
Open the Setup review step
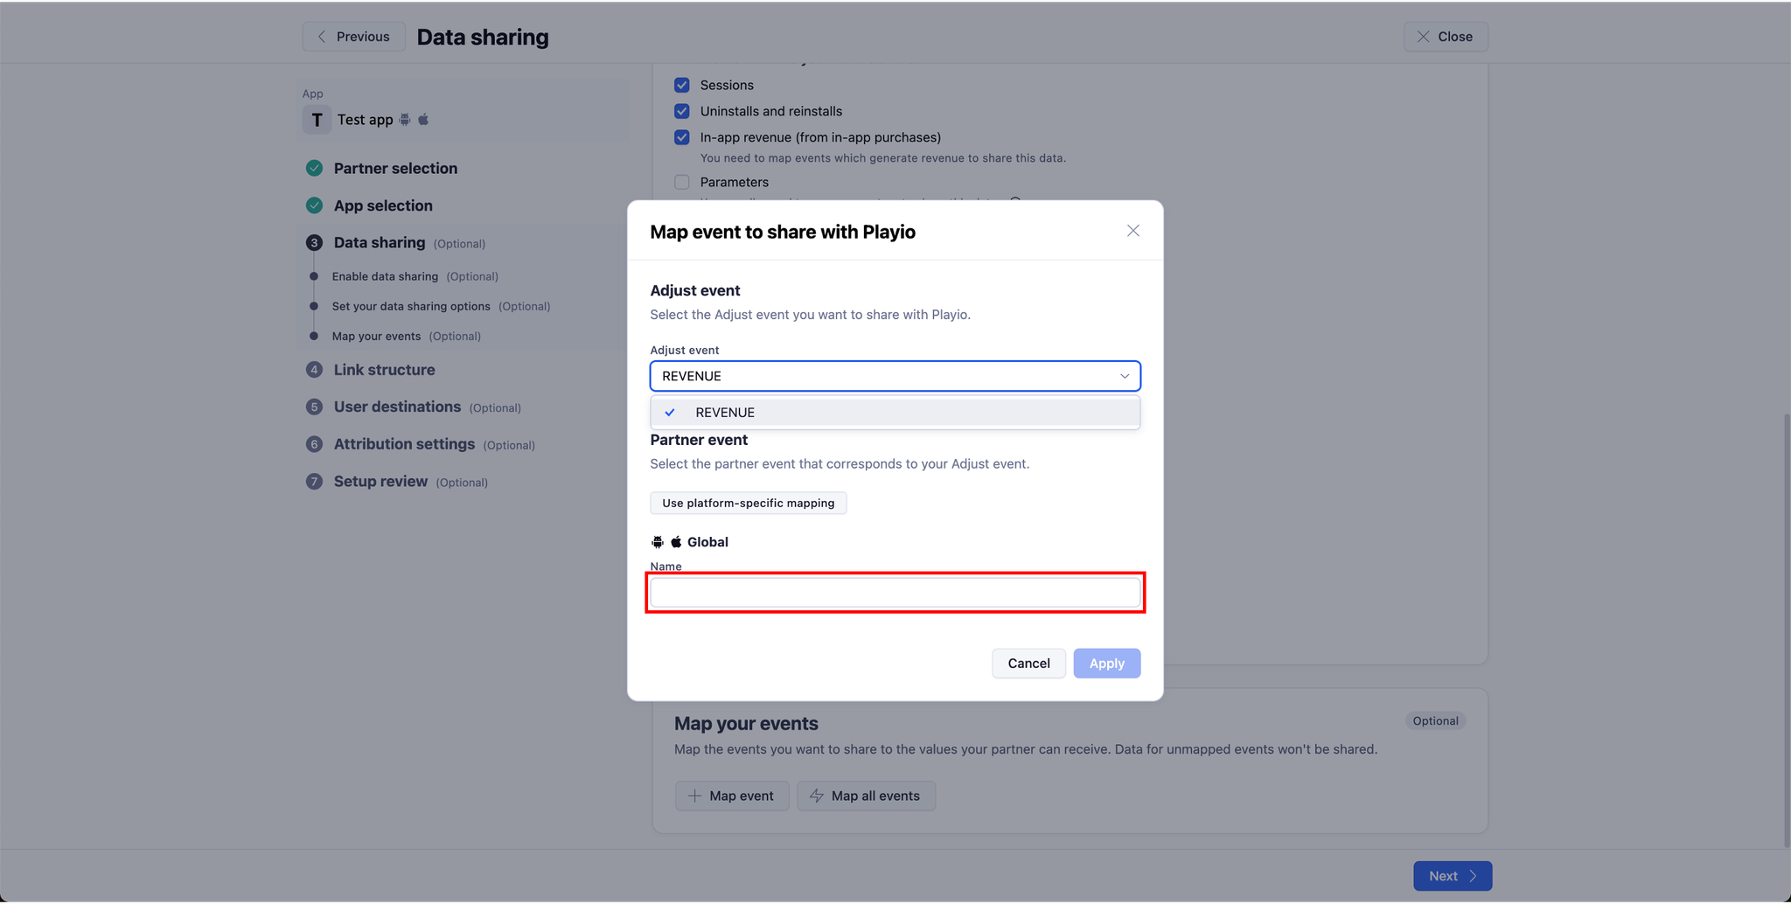[380, 482]
